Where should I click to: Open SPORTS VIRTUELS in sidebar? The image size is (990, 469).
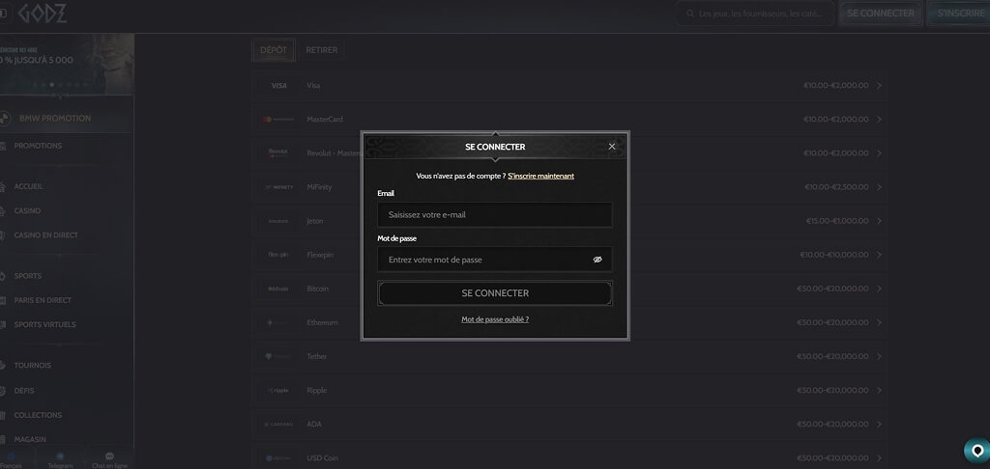[x=44, y=324]
